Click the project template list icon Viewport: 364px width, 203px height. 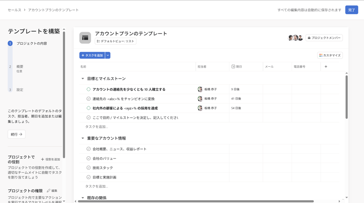(85, 38)
